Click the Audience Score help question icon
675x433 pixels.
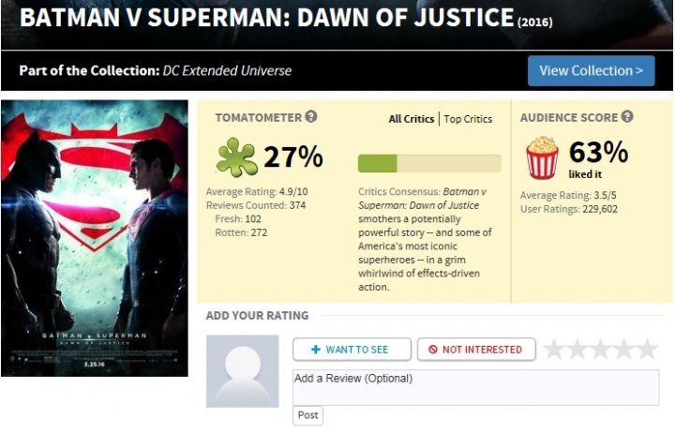click(x=627, y=116)
